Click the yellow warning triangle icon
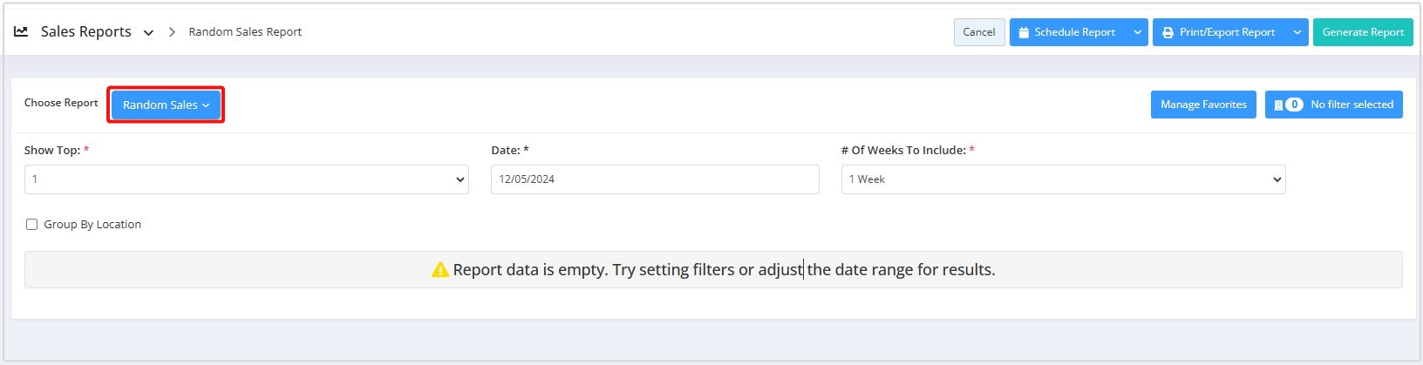 click(x=440, y=270)
